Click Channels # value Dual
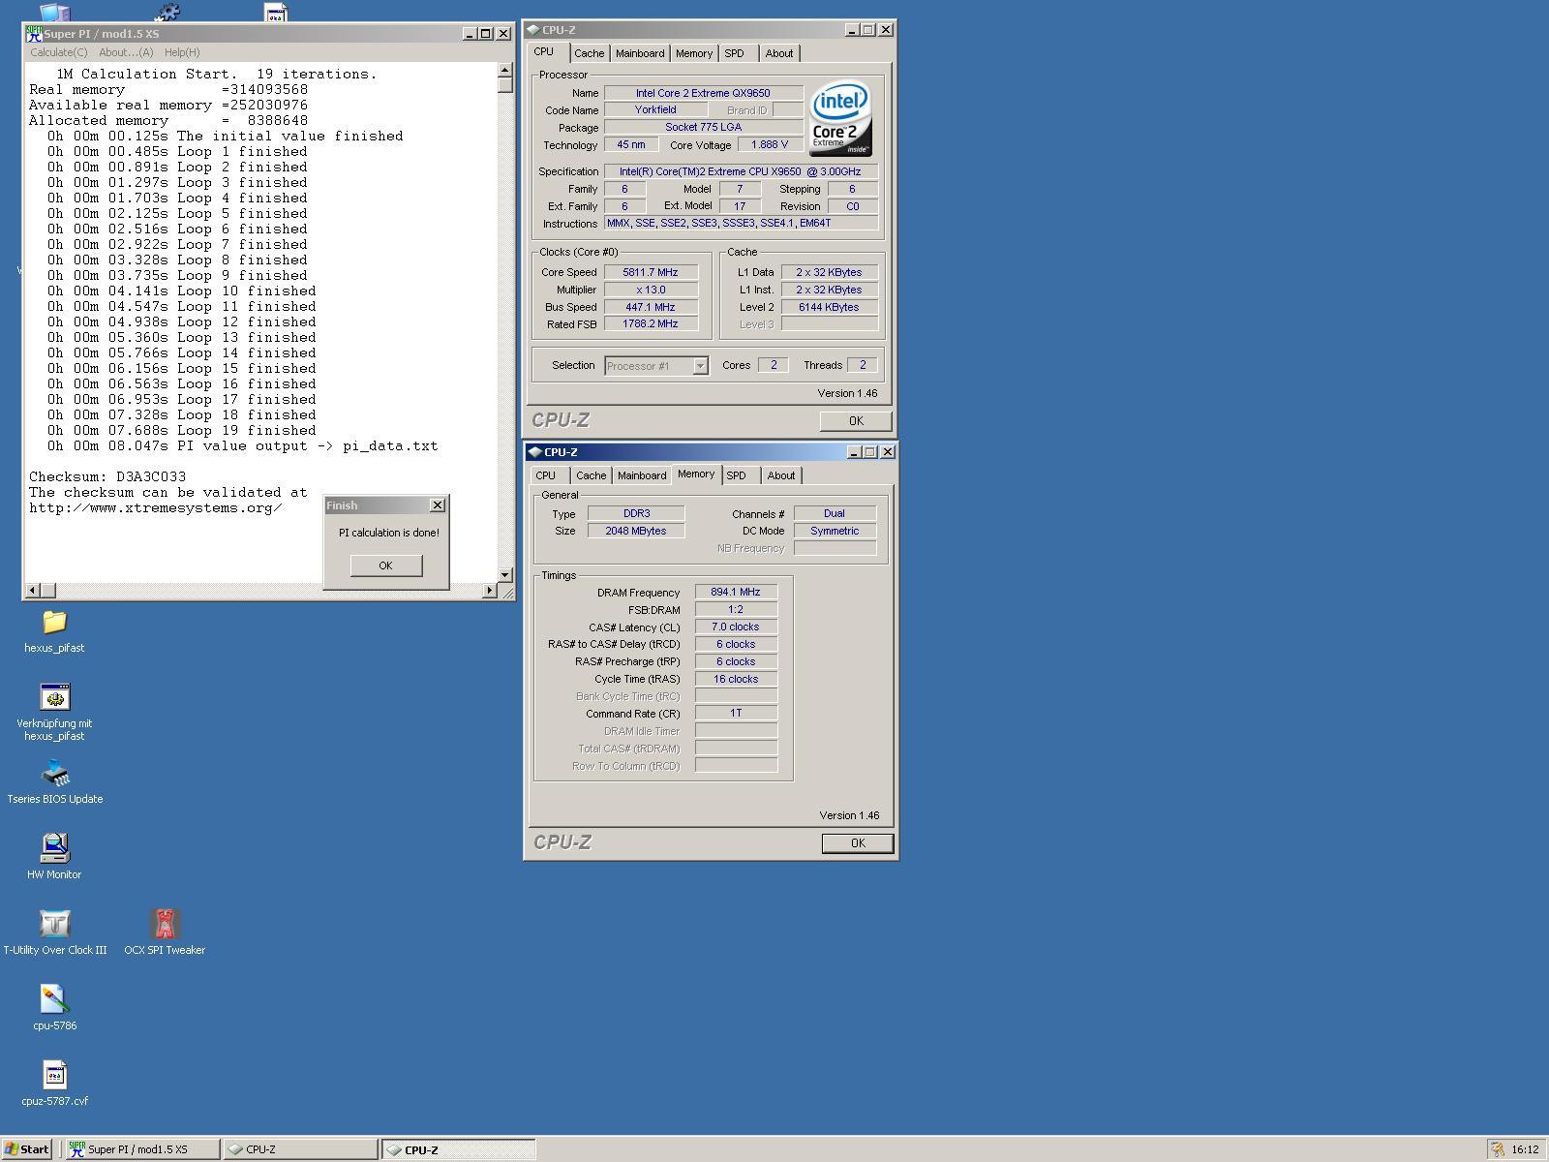 click(x=835, y=514)
